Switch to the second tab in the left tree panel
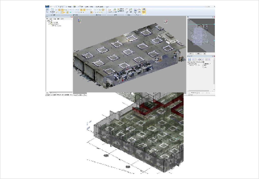 [x=51, y=19]
